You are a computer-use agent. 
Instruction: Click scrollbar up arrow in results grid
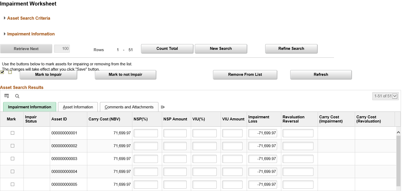(x=398, y=133)
